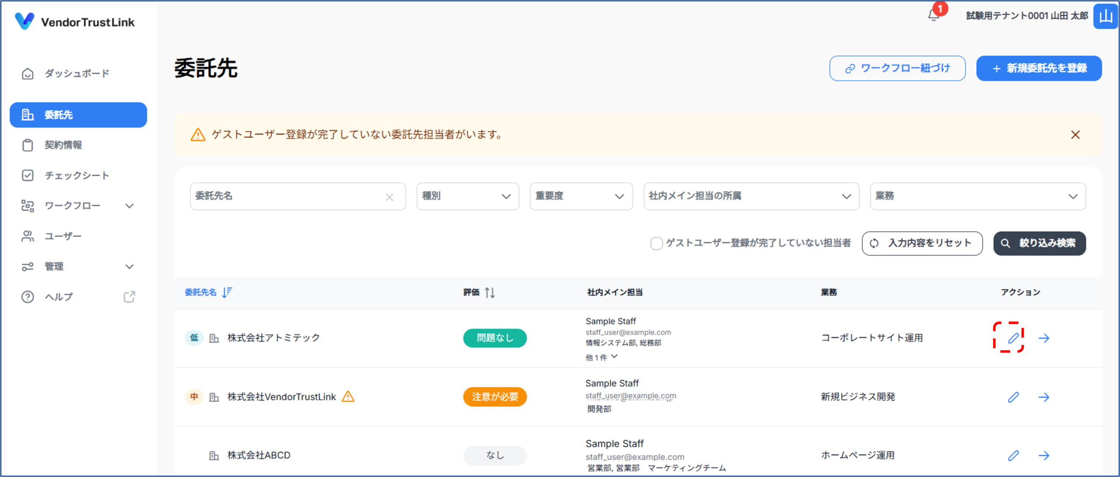Click the 新規委託先を登録 button

coord(1039,68)
